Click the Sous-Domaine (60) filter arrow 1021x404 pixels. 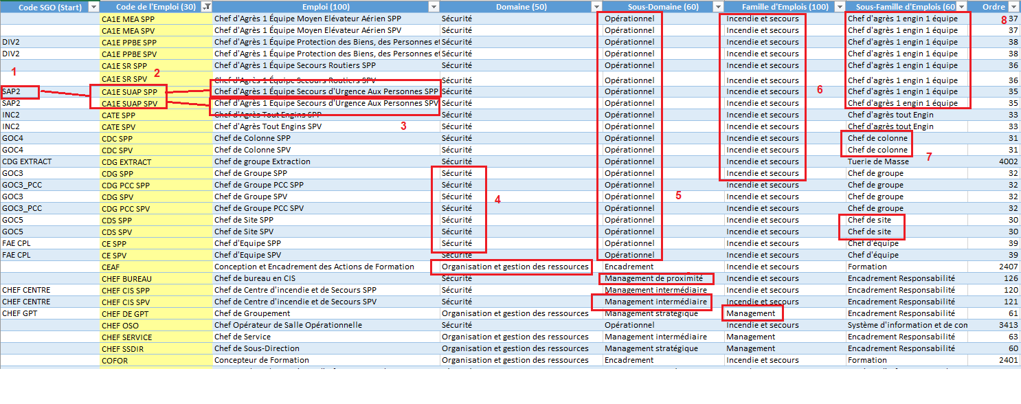pyautogui.click(x=716, y=7)
